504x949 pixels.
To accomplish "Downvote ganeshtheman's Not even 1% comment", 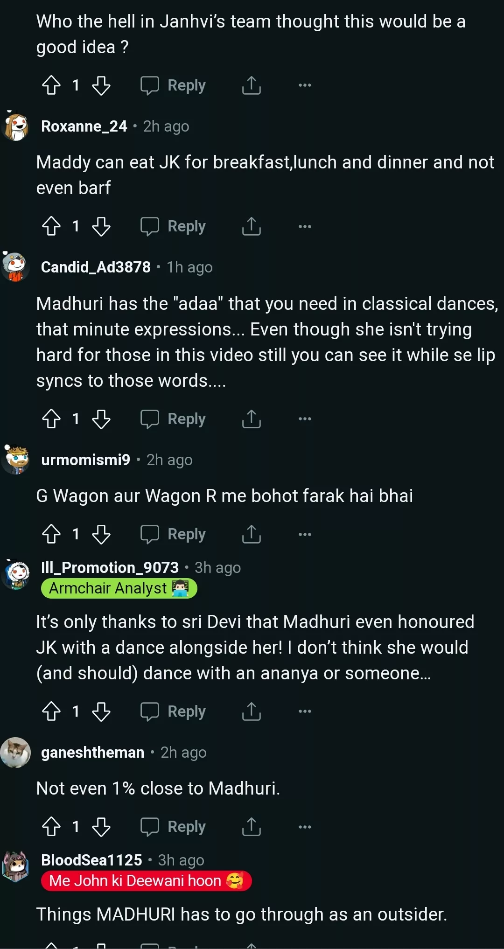I will click(x=101, y=827).
